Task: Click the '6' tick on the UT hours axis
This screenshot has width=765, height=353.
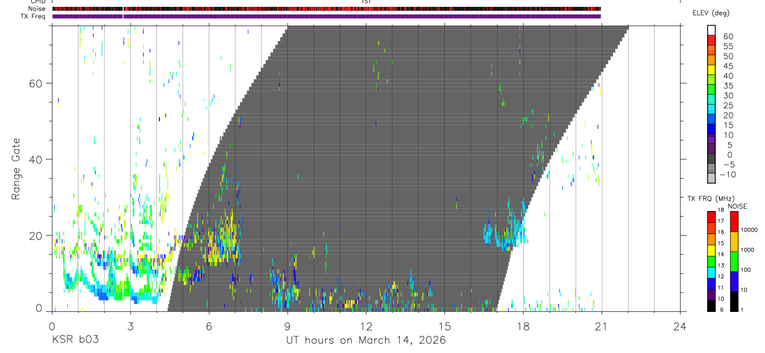Action: (209, 326)
